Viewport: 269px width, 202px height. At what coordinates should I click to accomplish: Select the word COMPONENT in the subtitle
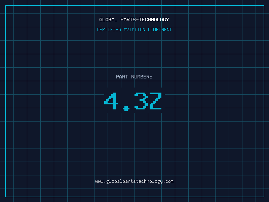160,30
